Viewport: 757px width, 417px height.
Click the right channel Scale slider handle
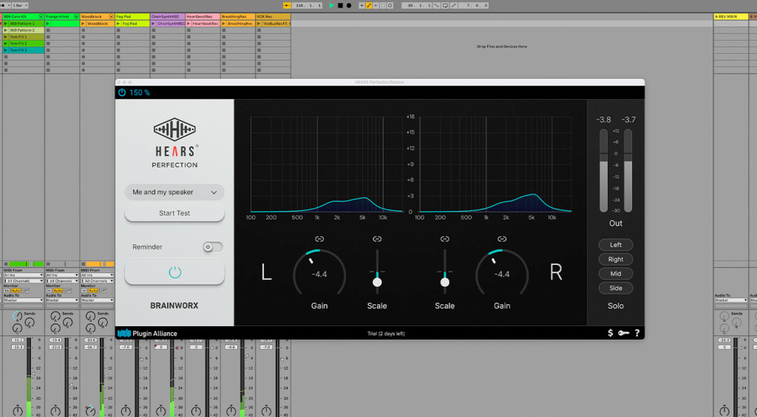click(x=444, y=282)
